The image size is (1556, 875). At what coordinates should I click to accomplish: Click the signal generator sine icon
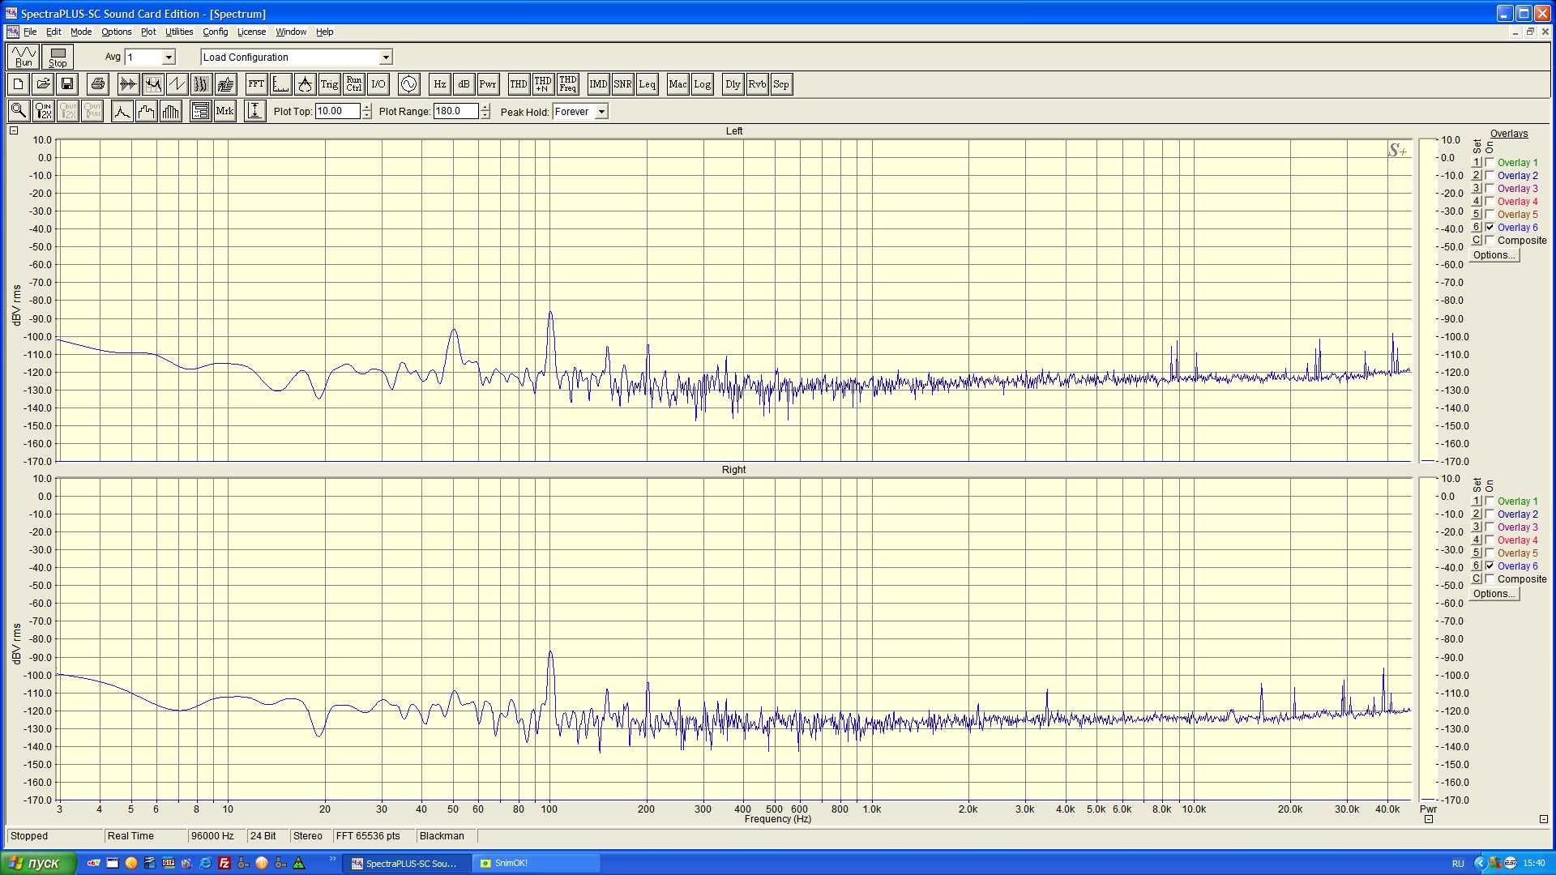pos(408,84)
